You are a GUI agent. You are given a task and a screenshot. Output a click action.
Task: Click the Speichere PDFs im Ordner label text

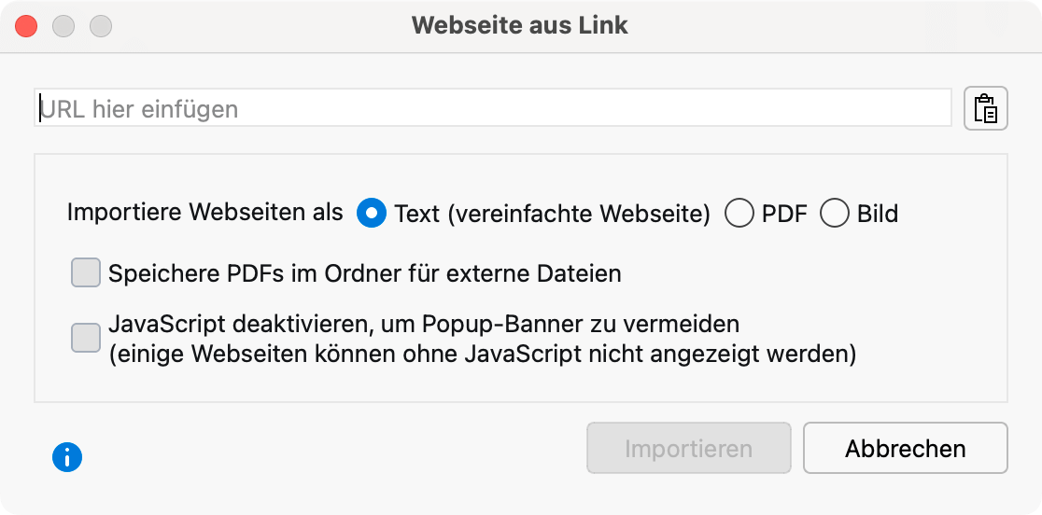pos(364,273)
